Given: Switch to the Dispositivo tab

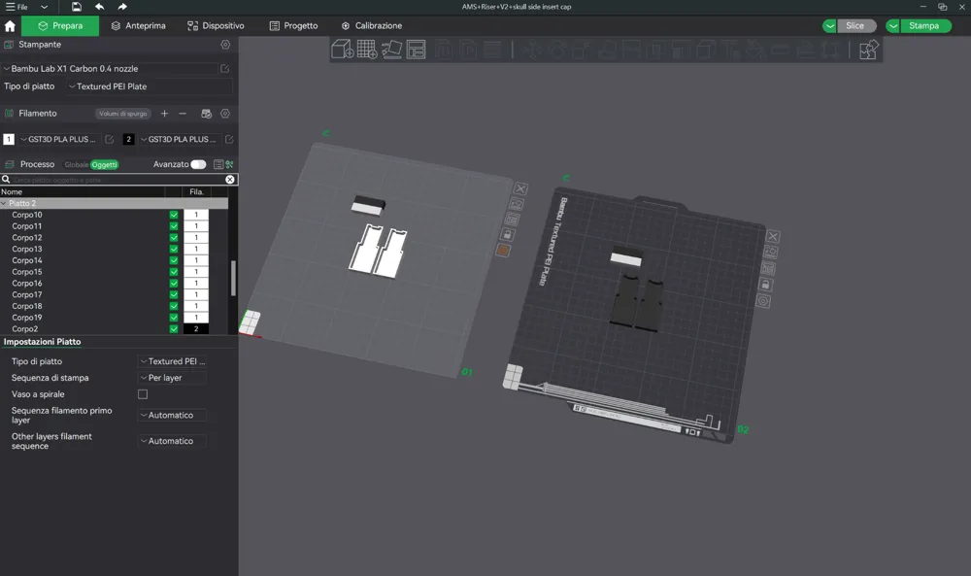Looking at the screenshot, I should [x=216, y=26].
